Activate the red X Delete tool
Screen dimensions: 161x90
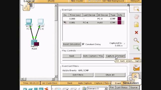pos(136,32)
